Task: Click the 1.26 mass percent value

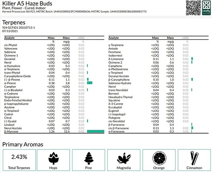Action: 52,131
